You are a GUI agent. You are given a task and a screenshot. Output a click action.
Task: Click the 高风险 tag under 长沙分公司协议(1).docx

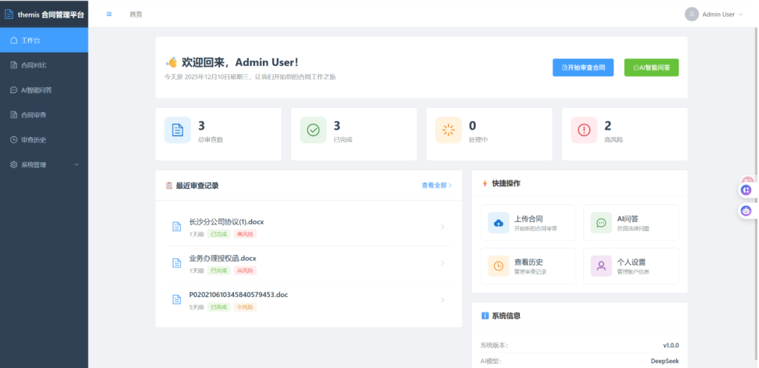(245, 235)
